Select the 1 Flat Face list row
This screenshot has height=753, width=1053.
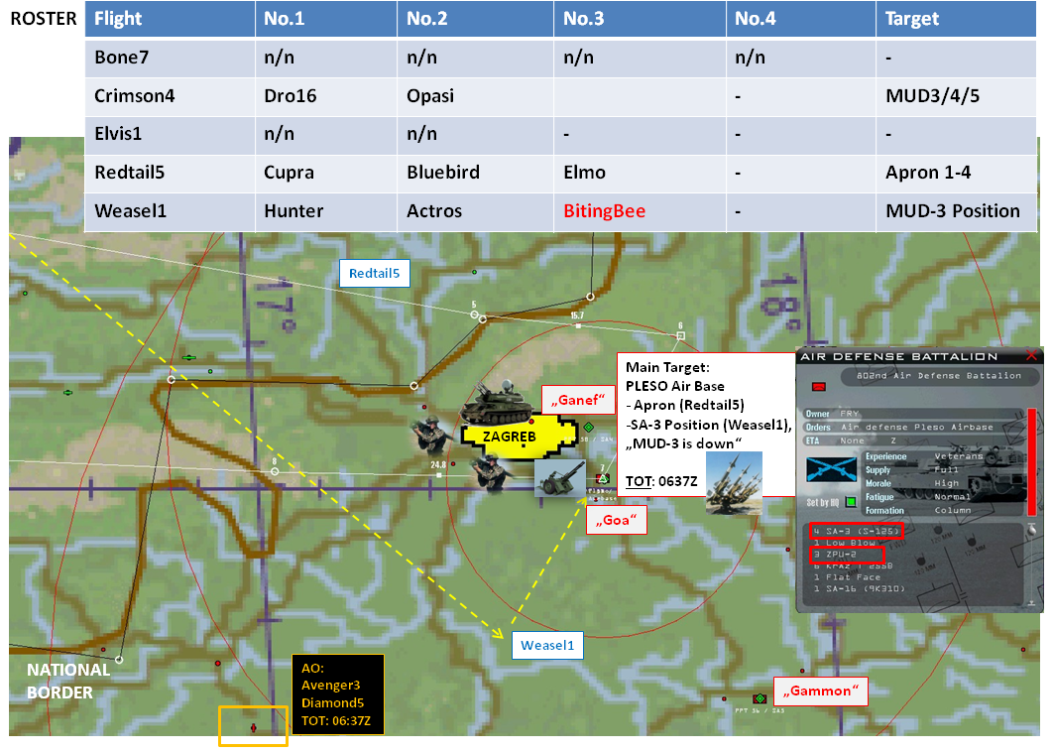[x=846, y=577]
